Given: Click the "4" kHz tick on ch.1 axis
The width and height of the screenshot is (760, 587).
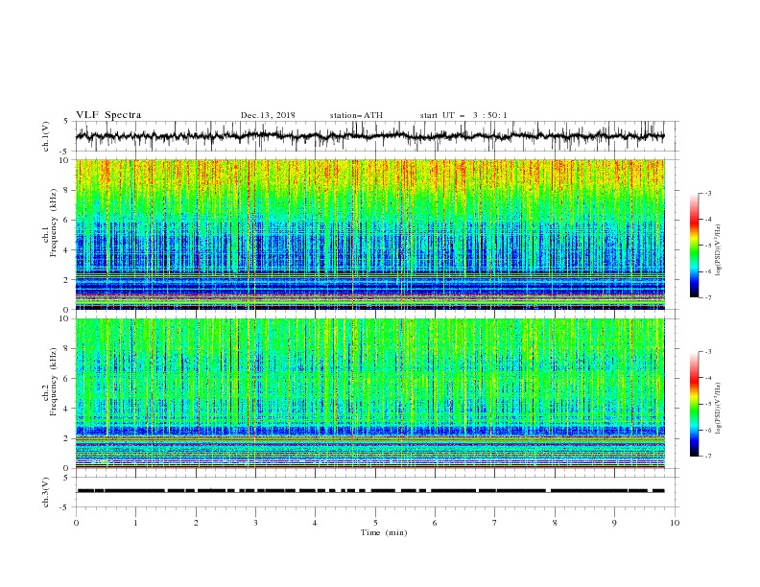Looking at the screenshot, I should coord(67,250).
